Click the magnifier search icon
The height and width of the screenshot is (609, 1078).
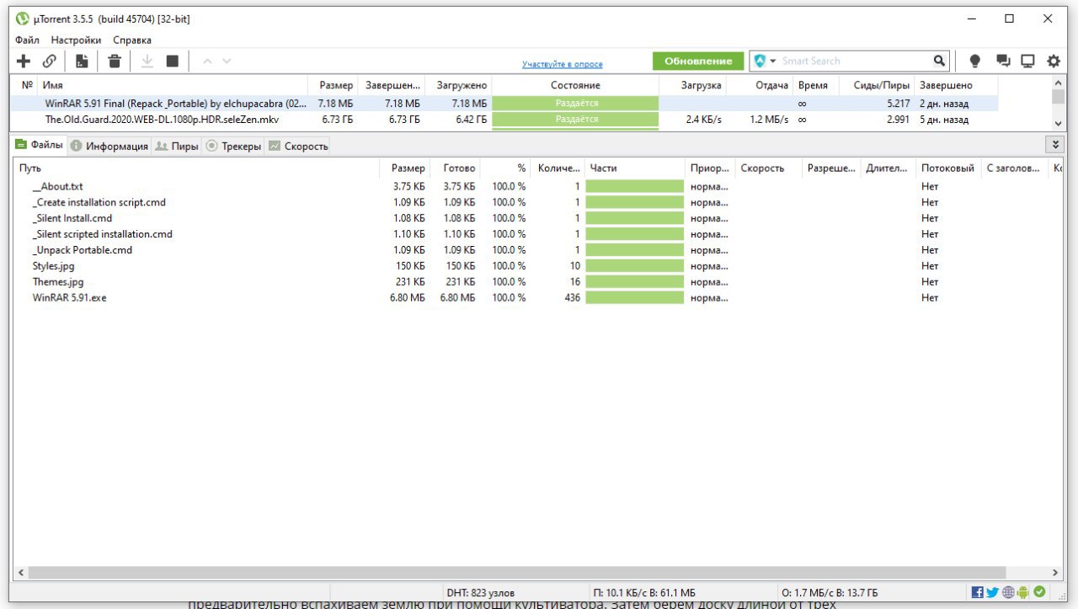pos(940,61)
